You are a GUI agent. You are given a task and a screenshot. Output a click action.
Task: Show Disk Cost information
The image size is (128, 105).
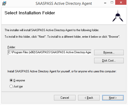(x=109, y=61)
